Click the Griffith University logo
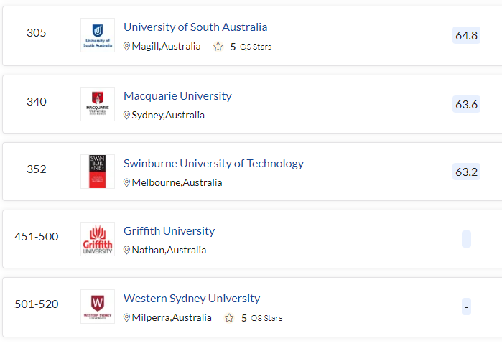502x346 pixels. 98,239
